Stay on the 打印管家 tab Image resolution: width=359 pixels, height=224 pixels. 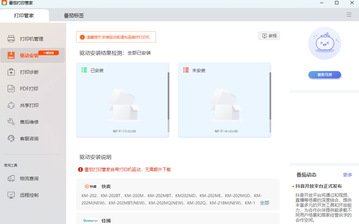(x=25, y=15)
